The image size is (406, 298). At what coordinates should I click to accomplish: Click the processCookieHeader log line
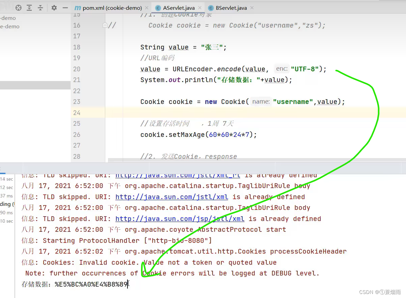click(184, 251)
